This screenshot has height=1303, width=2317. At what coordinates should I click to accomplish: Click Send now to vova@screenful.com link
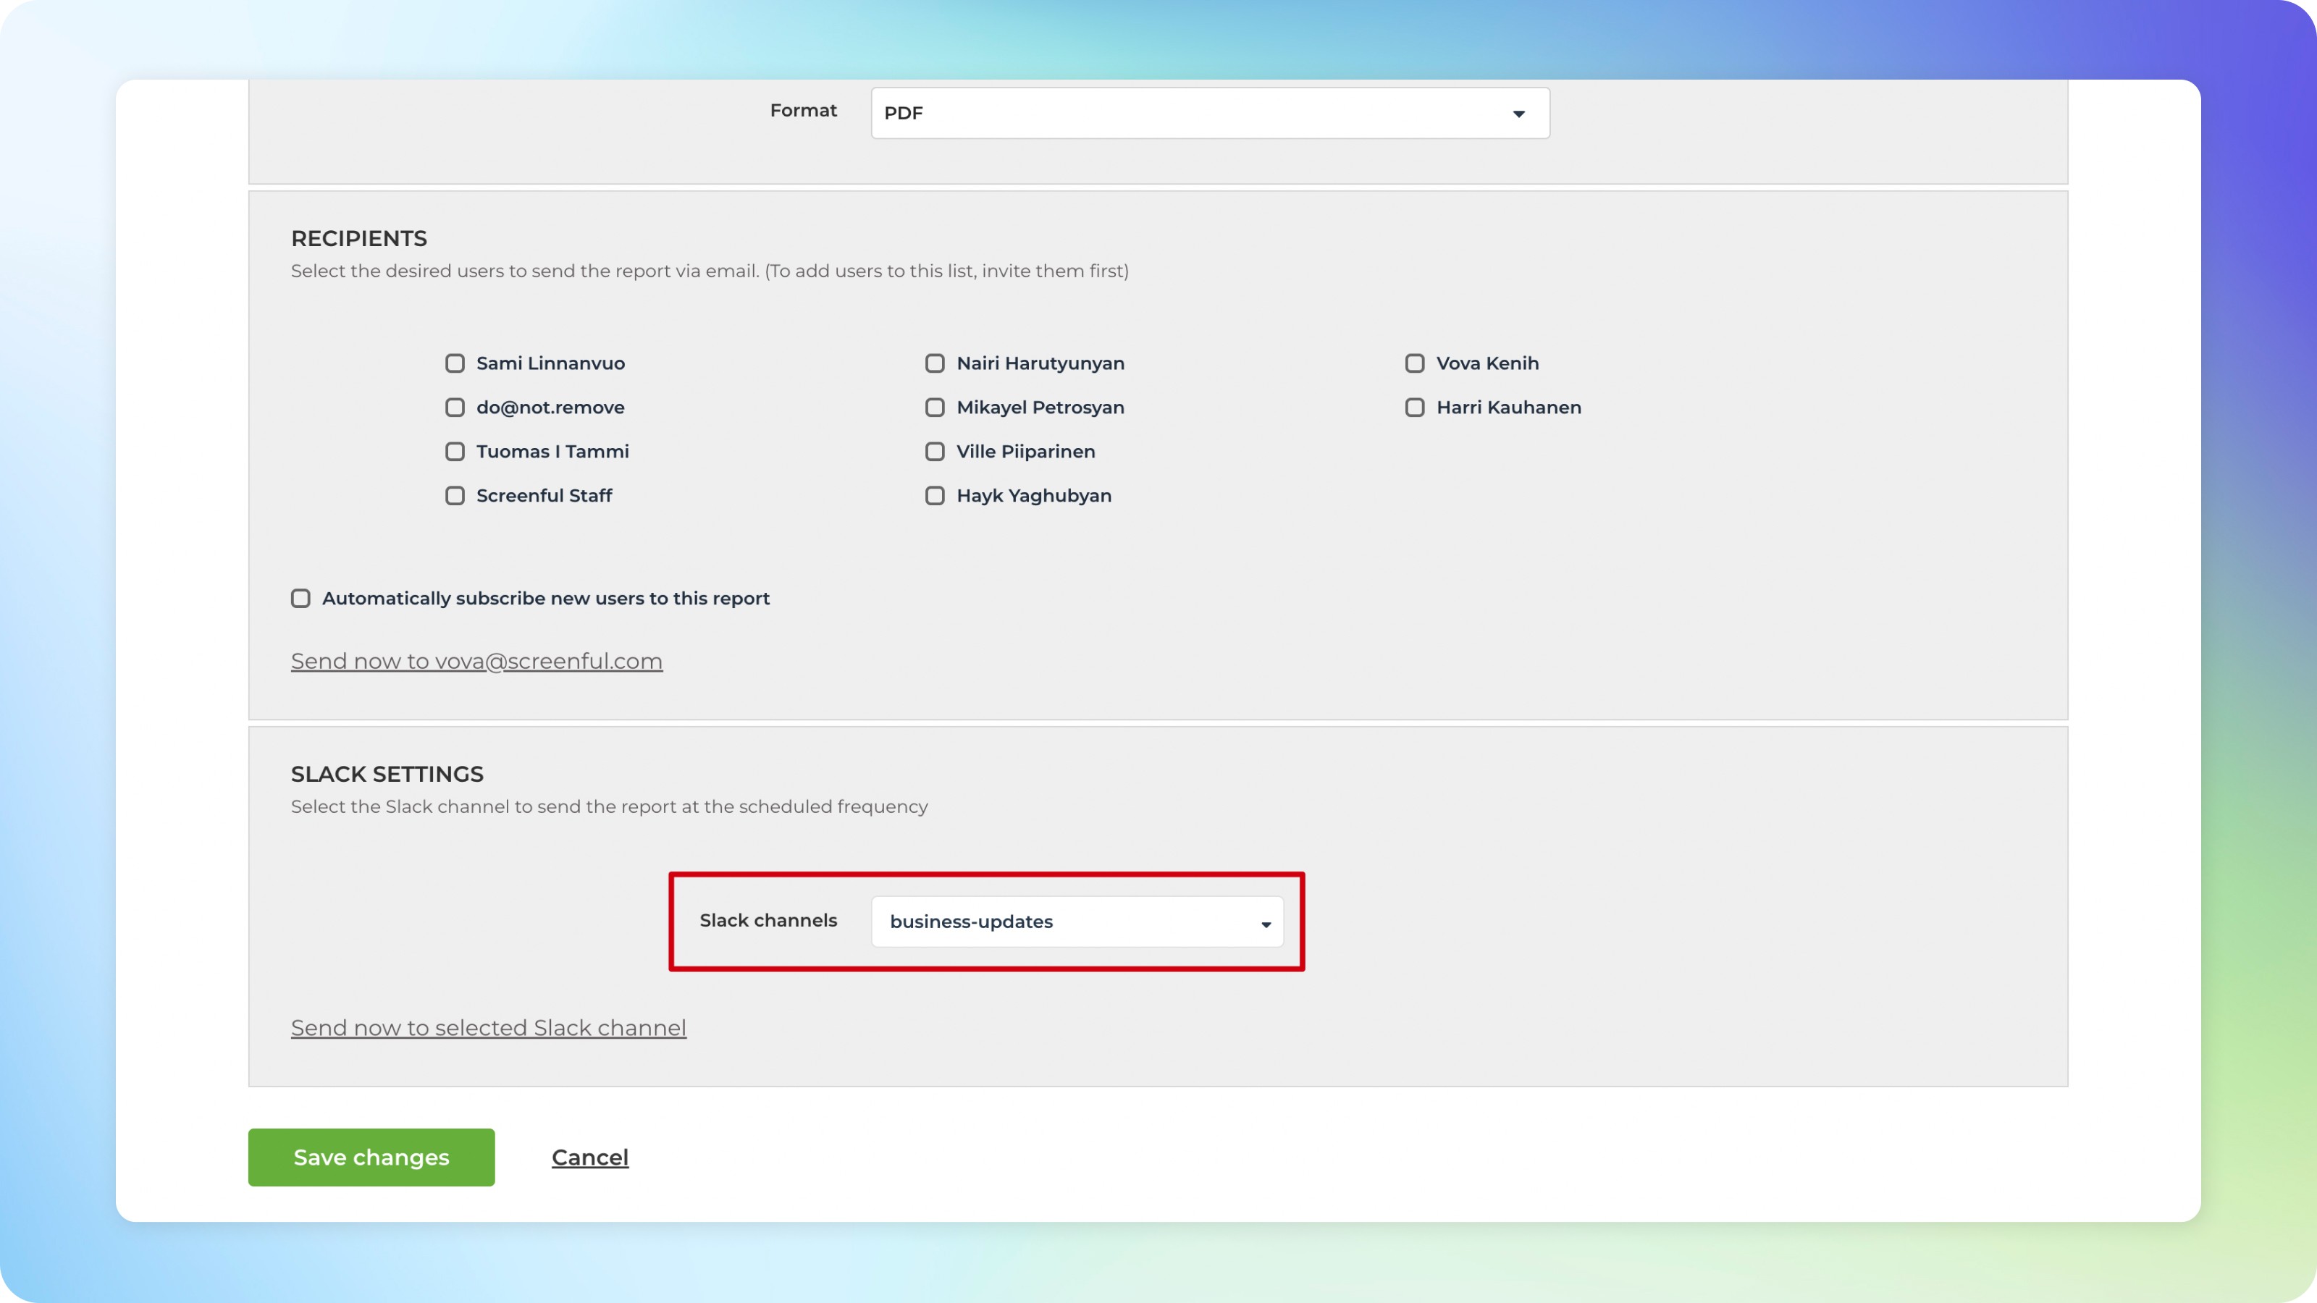click(476, 661)
